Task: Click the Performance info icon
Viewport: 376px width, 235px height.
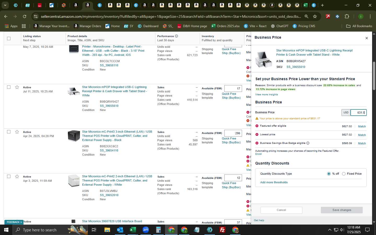Action: tap(177, 36)
